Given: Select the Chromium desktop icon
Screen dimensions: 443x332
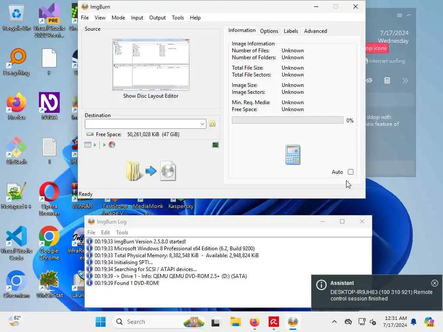Looking at the screenshot, I should 16,284.
